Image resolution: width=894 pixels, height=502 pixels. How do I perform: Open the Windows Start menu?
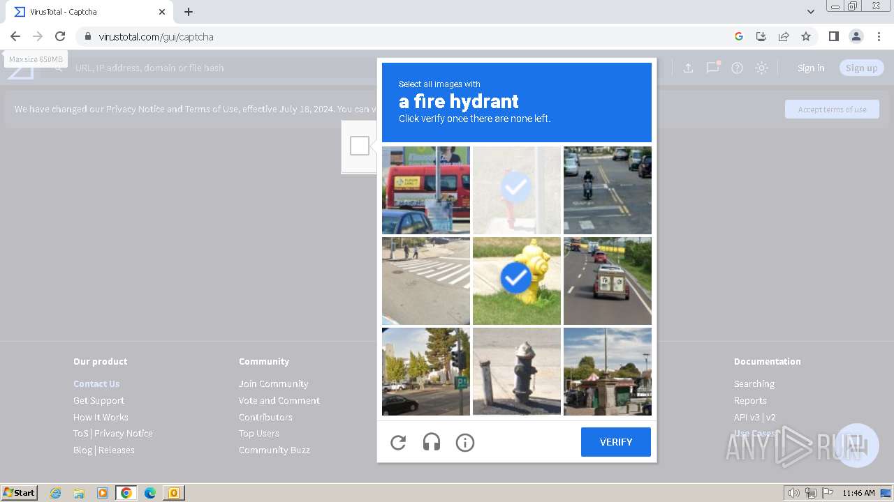pyautogui.click(x=20, y=493)
